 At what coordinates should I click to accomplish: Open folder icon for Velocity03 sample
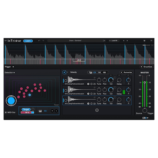95,94
